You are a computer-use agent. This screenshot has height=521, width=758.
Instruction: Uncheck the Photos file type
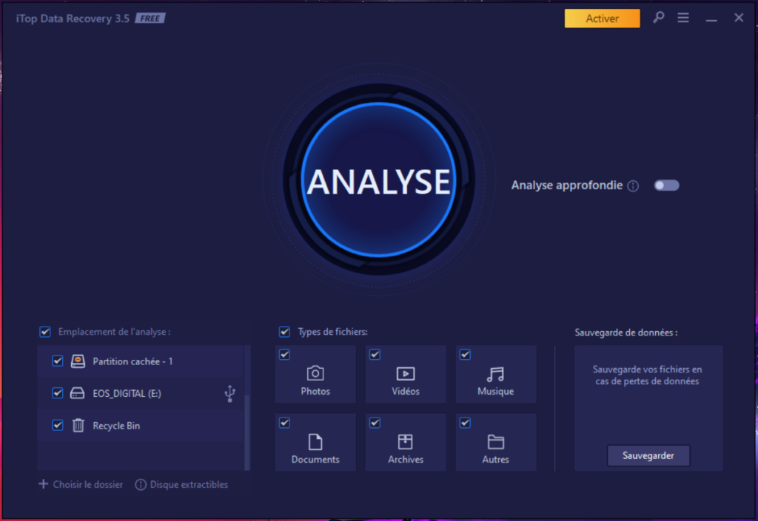pyautogui.click(x=285, y=355)
